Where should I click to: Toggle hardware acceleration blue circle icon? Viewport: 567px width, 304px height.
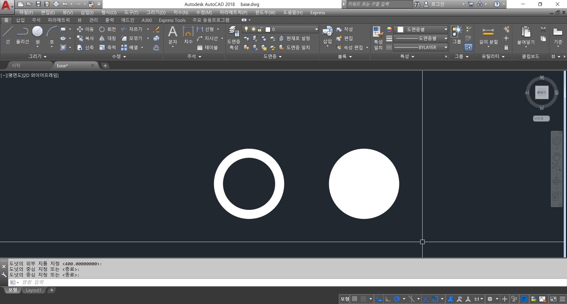pos(524,299)
